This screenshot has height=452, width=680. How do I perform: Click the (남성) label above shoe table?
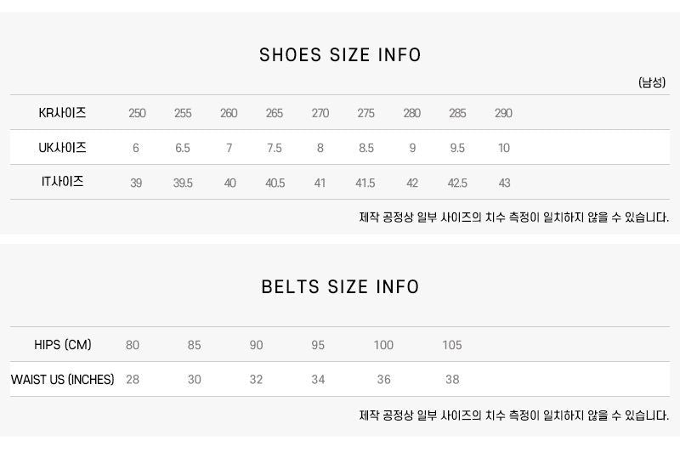(x=652, y=82)
